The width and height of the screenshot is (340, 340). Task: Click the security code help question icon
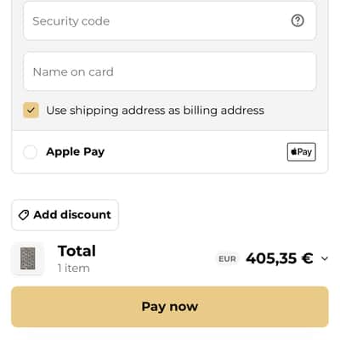[297, 20]
